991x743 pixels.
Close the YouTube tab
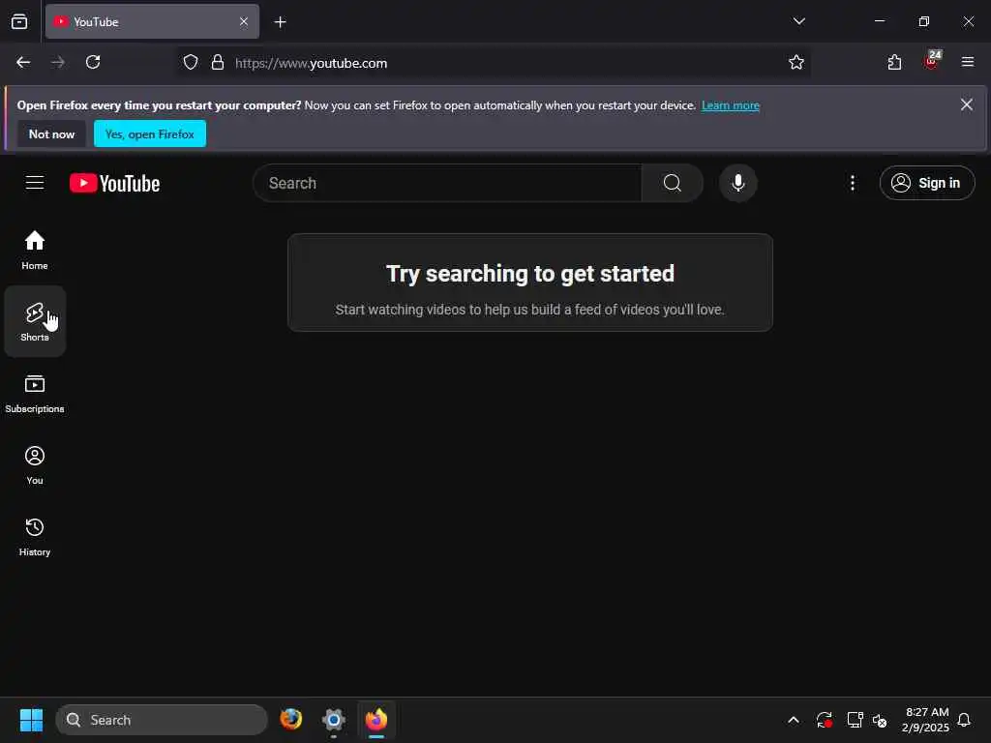244,21
